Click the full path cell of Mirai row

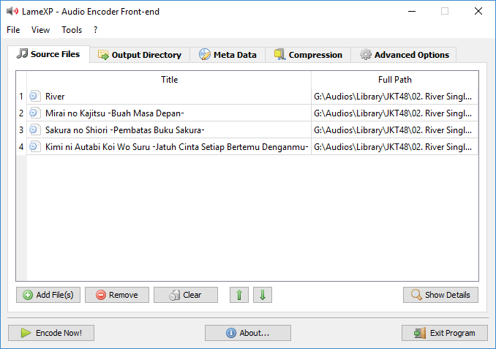tap(395, 113)
